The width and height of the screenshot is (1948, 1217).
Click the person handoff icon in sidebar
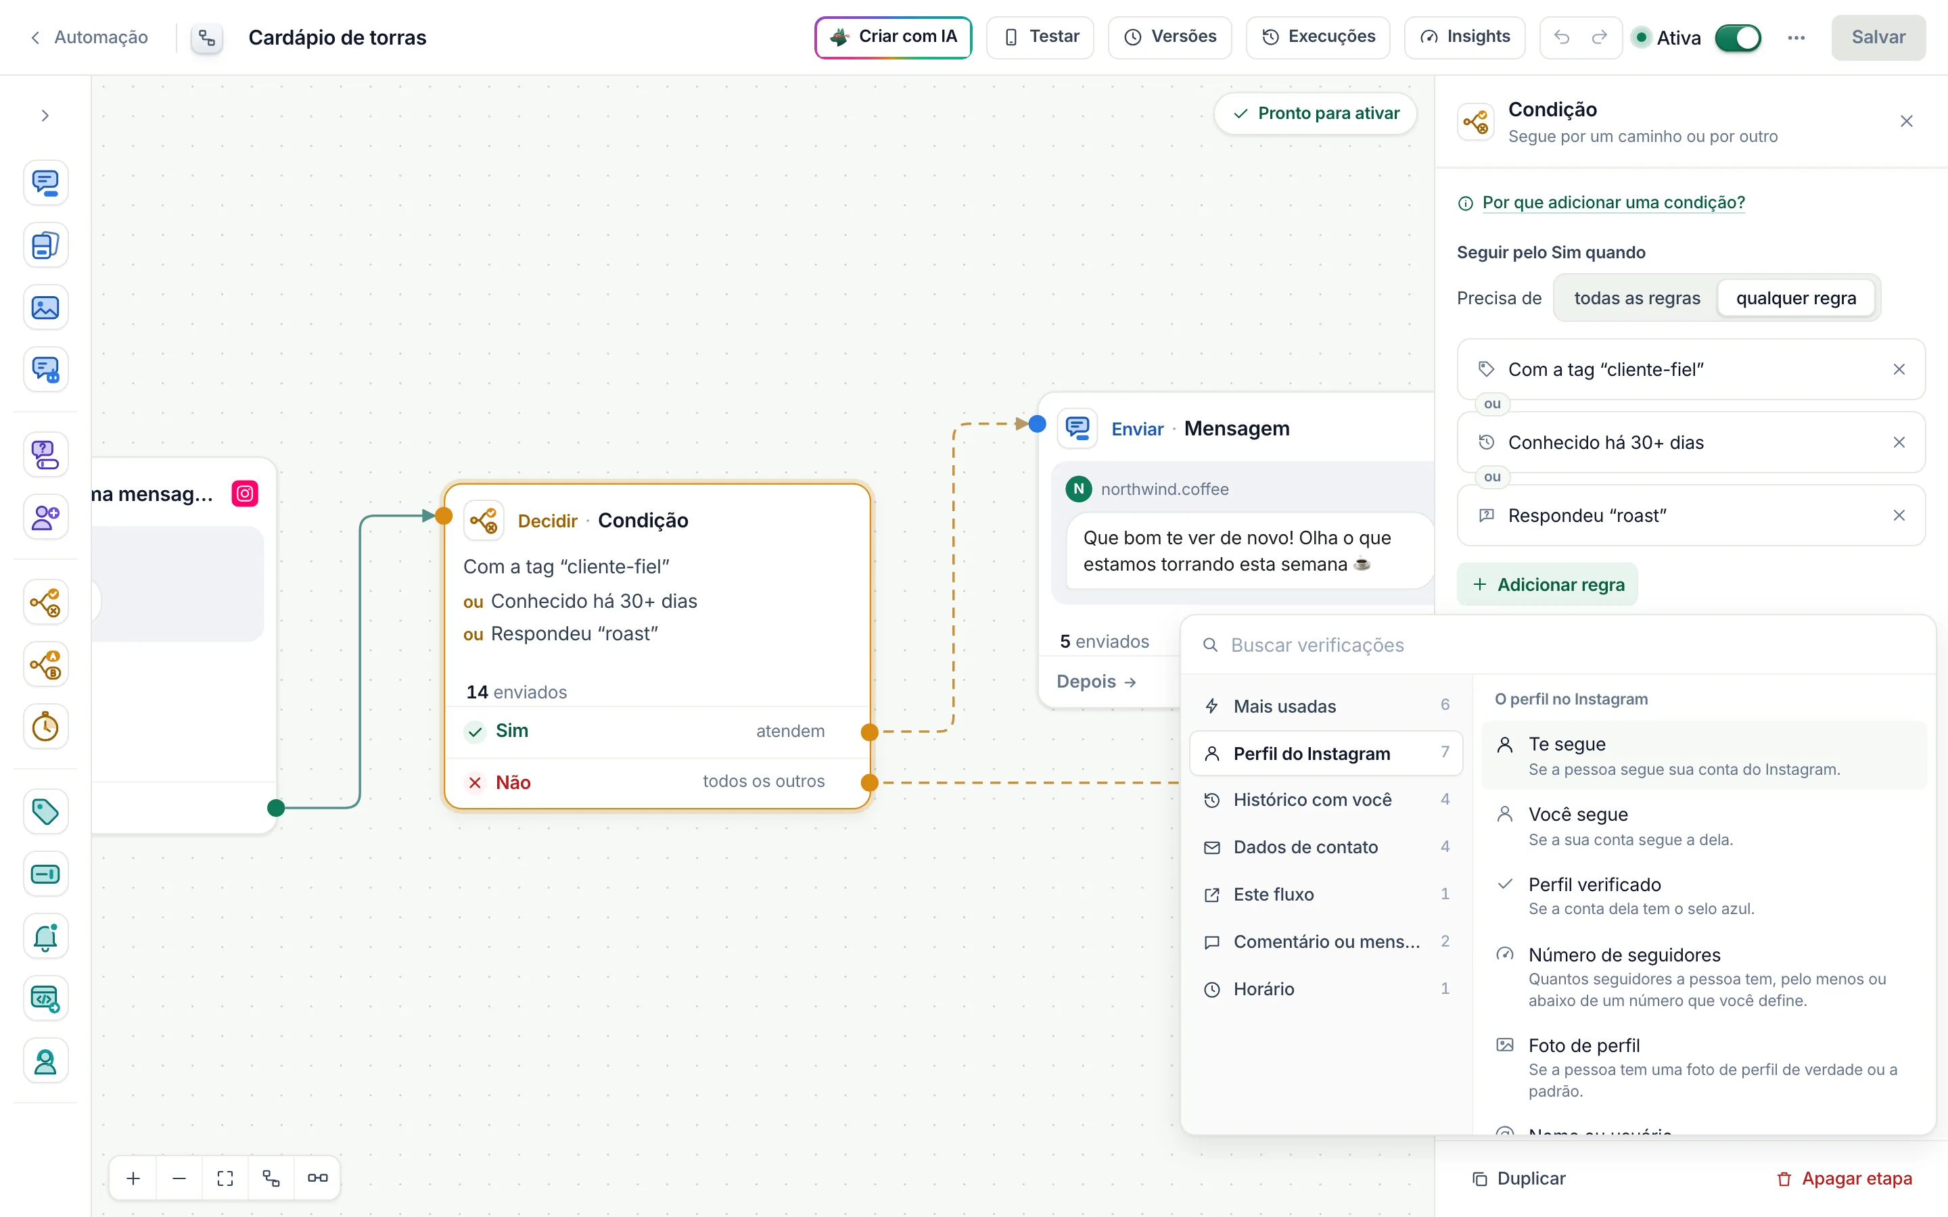coord(45,1061)
